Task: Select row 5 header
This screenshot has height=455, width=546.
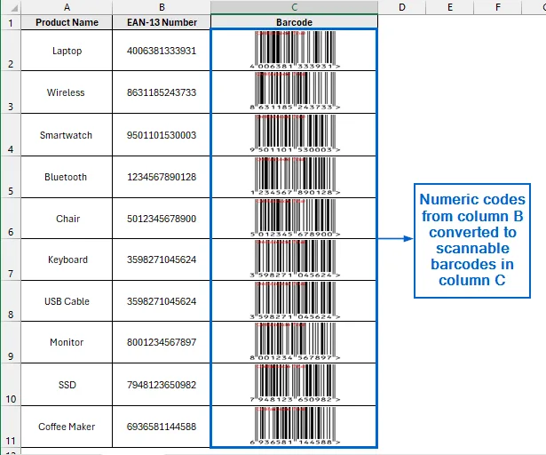Action: click(x=11, y=177)
